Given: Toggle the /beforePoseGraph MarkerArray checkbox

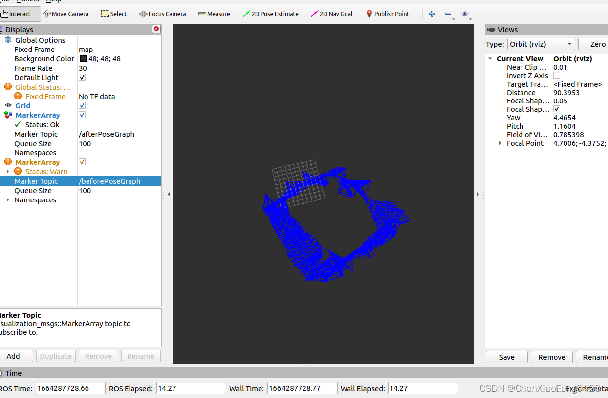Looking at the screenshot, I should coord(82,162).
